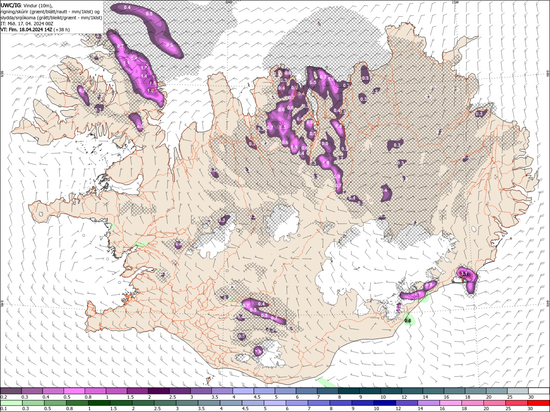The image size is (550, 412).
Task: Select the 5 pale lavender swatch in the lower legend row
Action: [x=275, y=403]
